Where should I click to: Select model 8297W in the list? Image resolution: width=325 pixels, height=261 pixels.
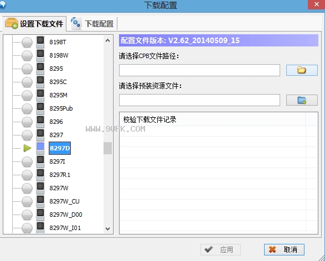[59, 188]
